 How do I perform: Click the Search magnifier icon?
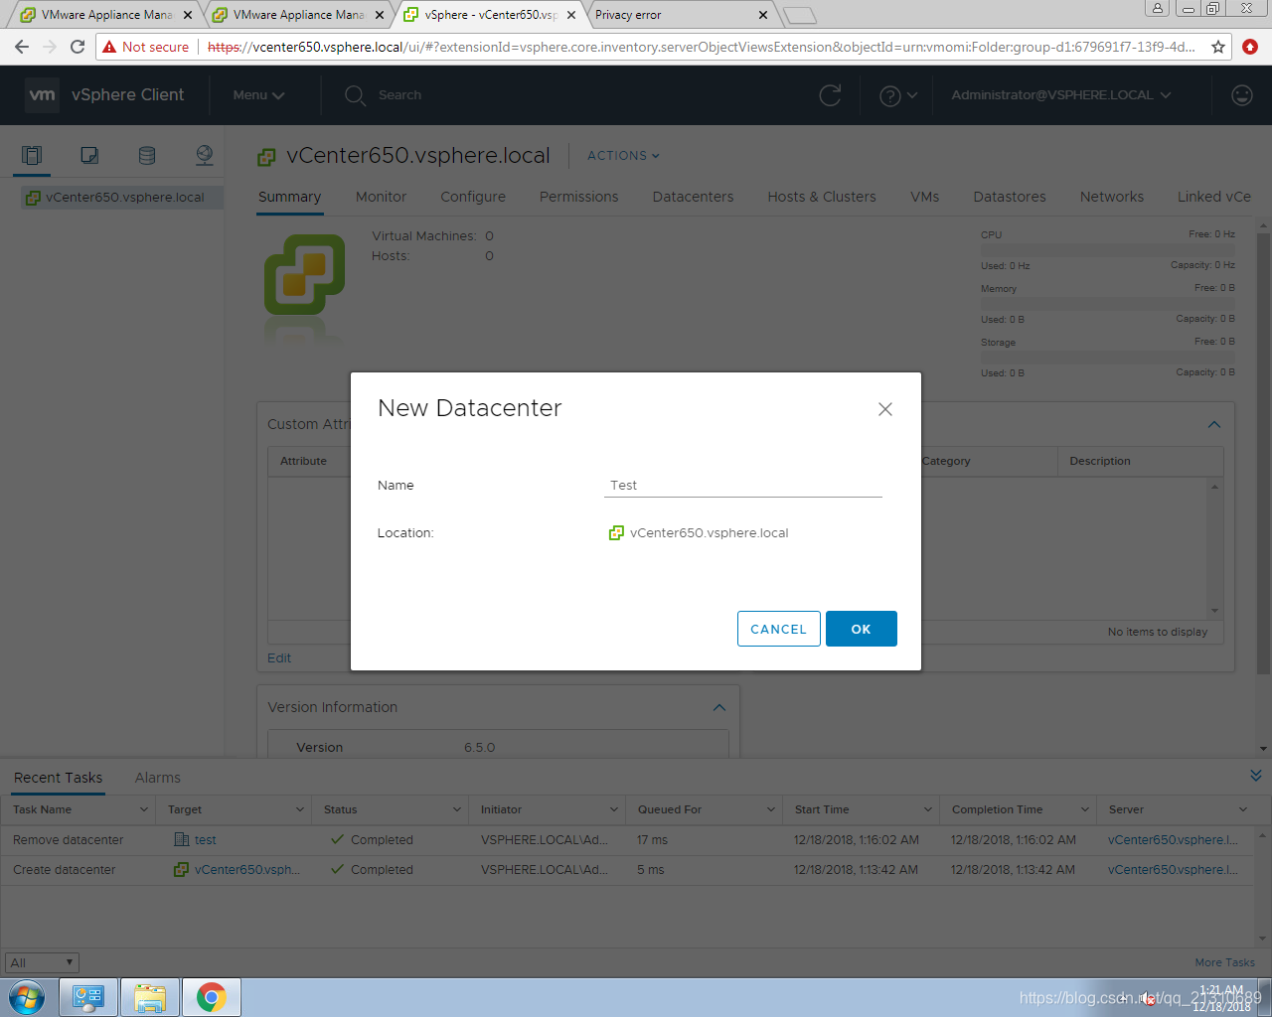coord(355,95)
